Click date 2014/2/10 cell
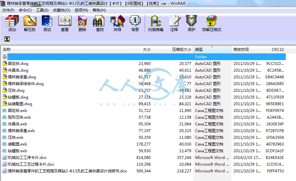Image resolution: width=296 pixels, height=181 pixels. [x=247, y=158]
